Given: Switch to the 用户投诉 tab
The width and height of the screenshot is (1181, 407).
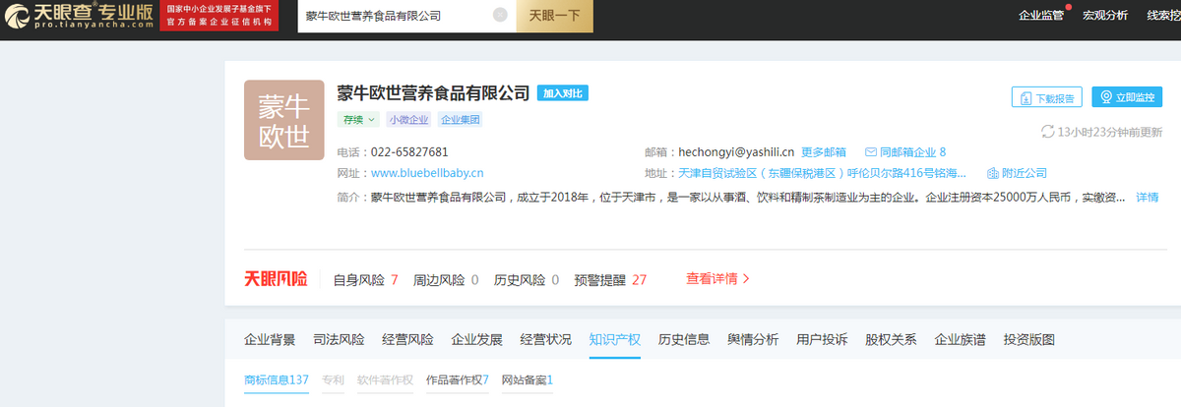Looking at the screenshot, I should click(x=822, y=340).
